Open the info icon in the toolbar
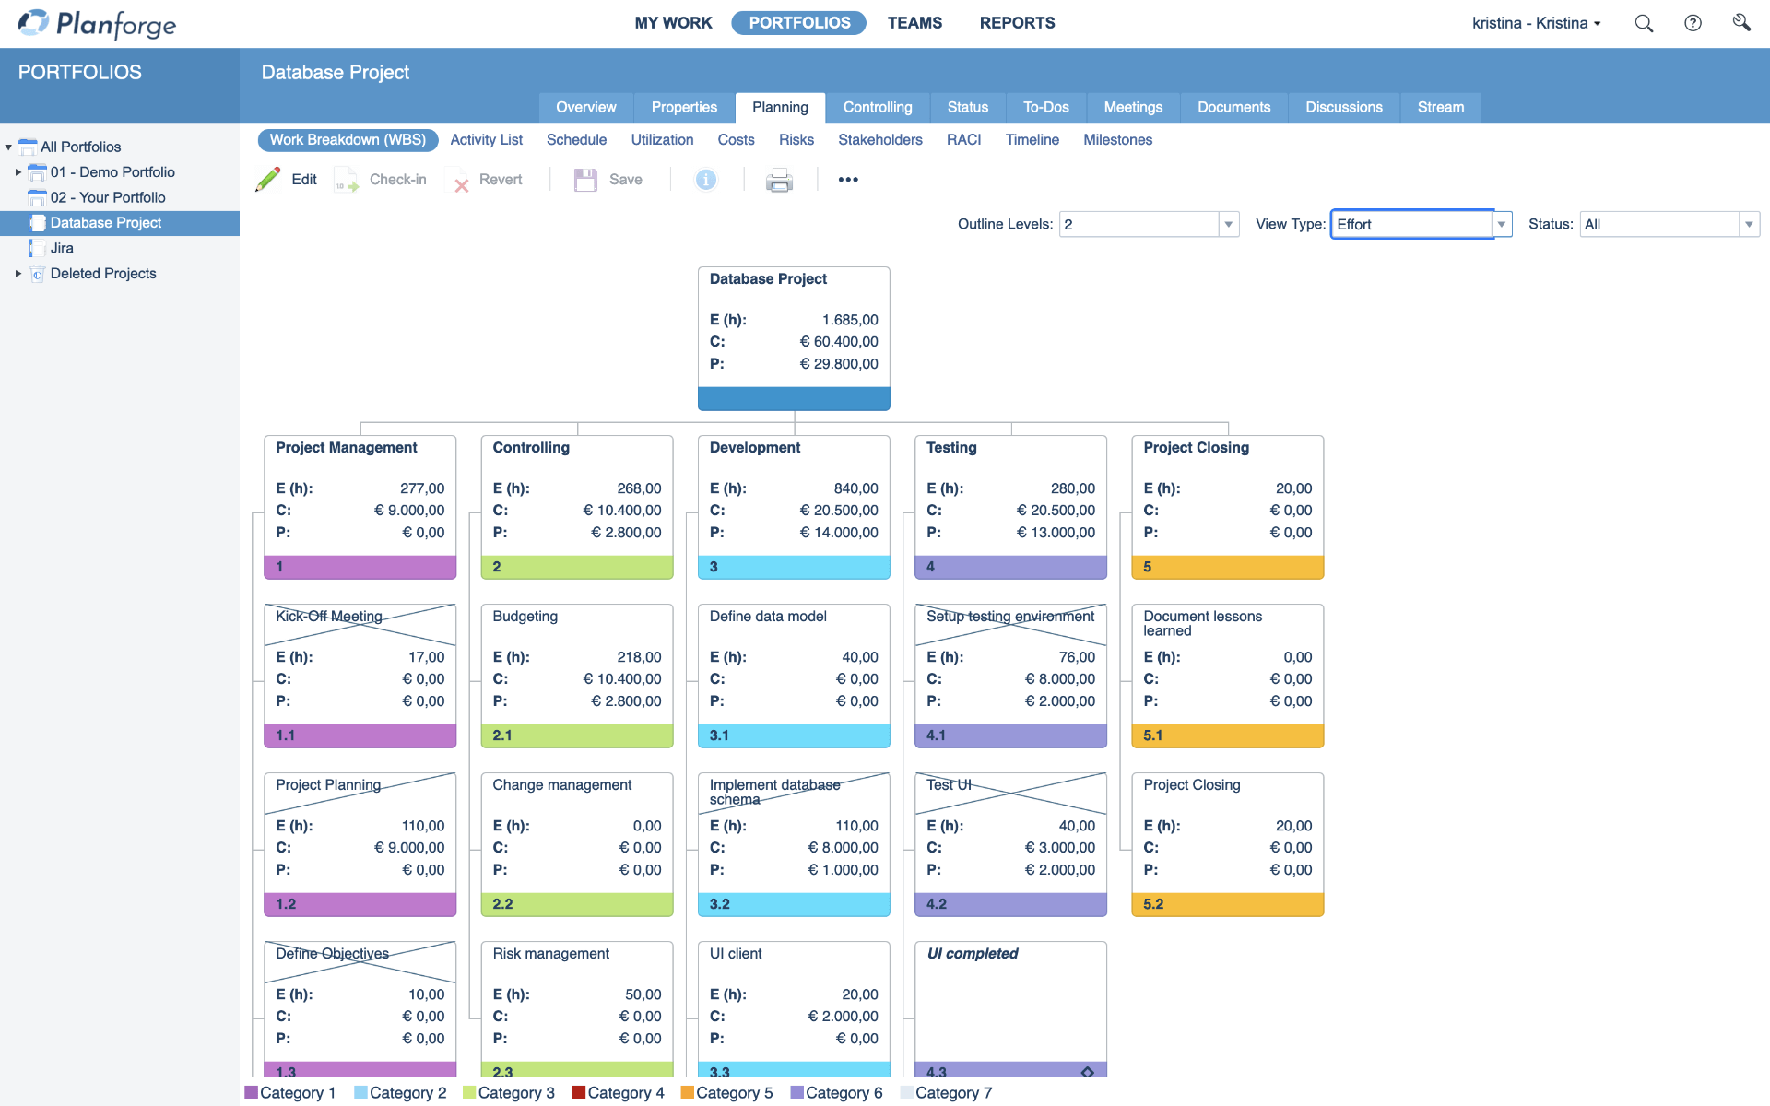 click(706, 179)
